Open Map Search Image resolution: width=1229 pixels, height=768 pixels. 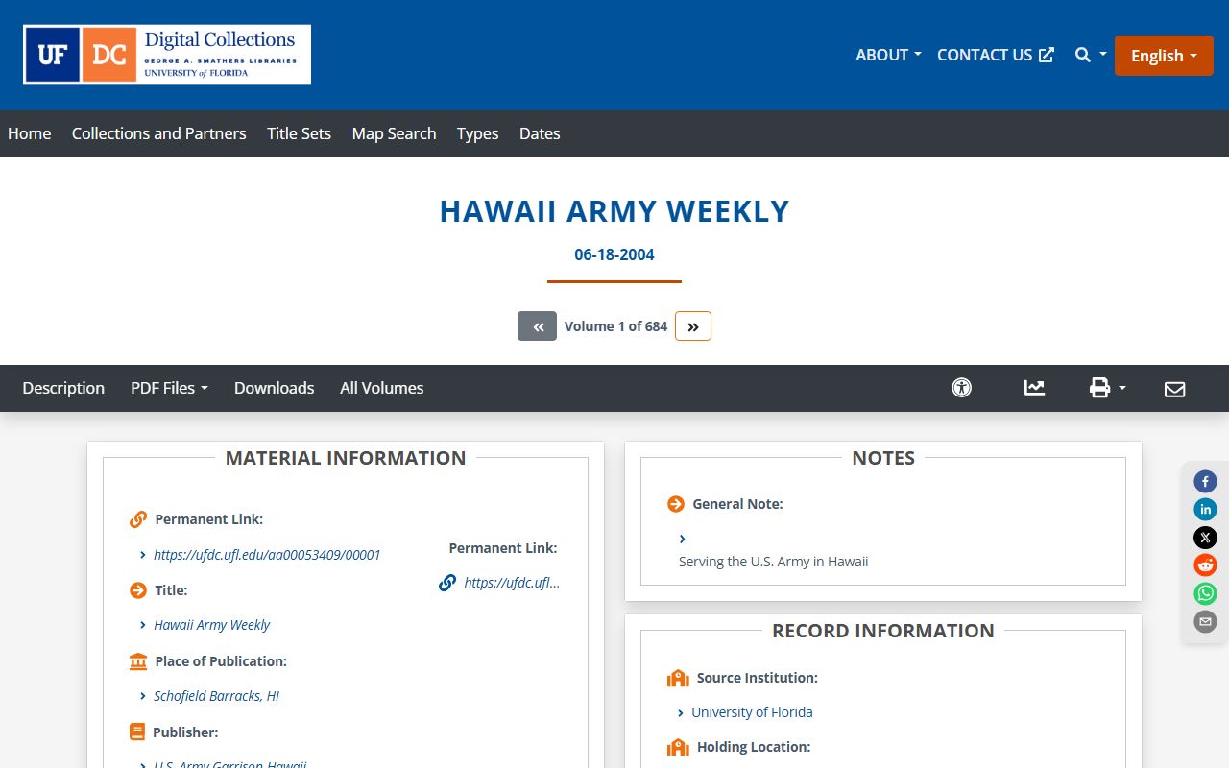pyautogui.click(x=394, y=133)
